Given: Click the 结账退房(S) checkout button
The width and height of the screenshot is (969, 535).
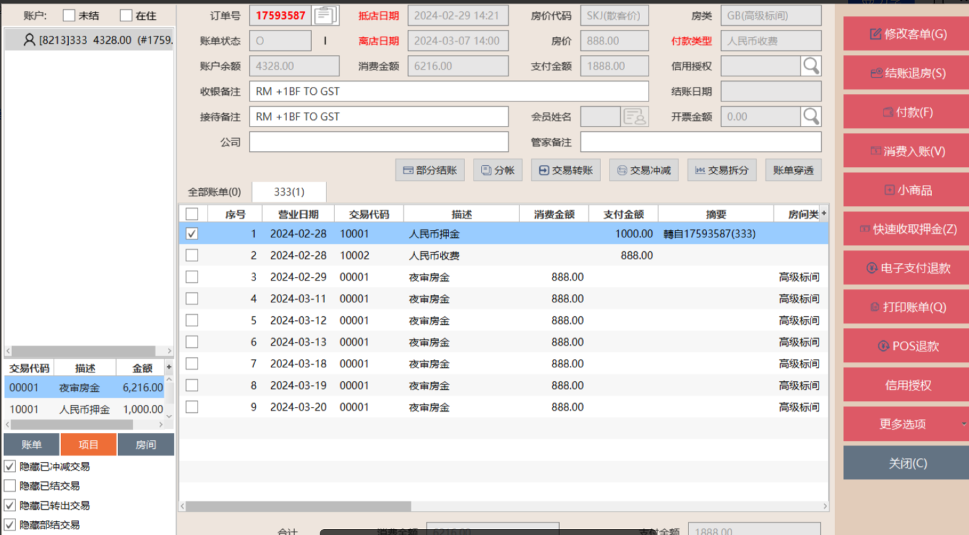Looking at the screenshot, I should 907,74.
